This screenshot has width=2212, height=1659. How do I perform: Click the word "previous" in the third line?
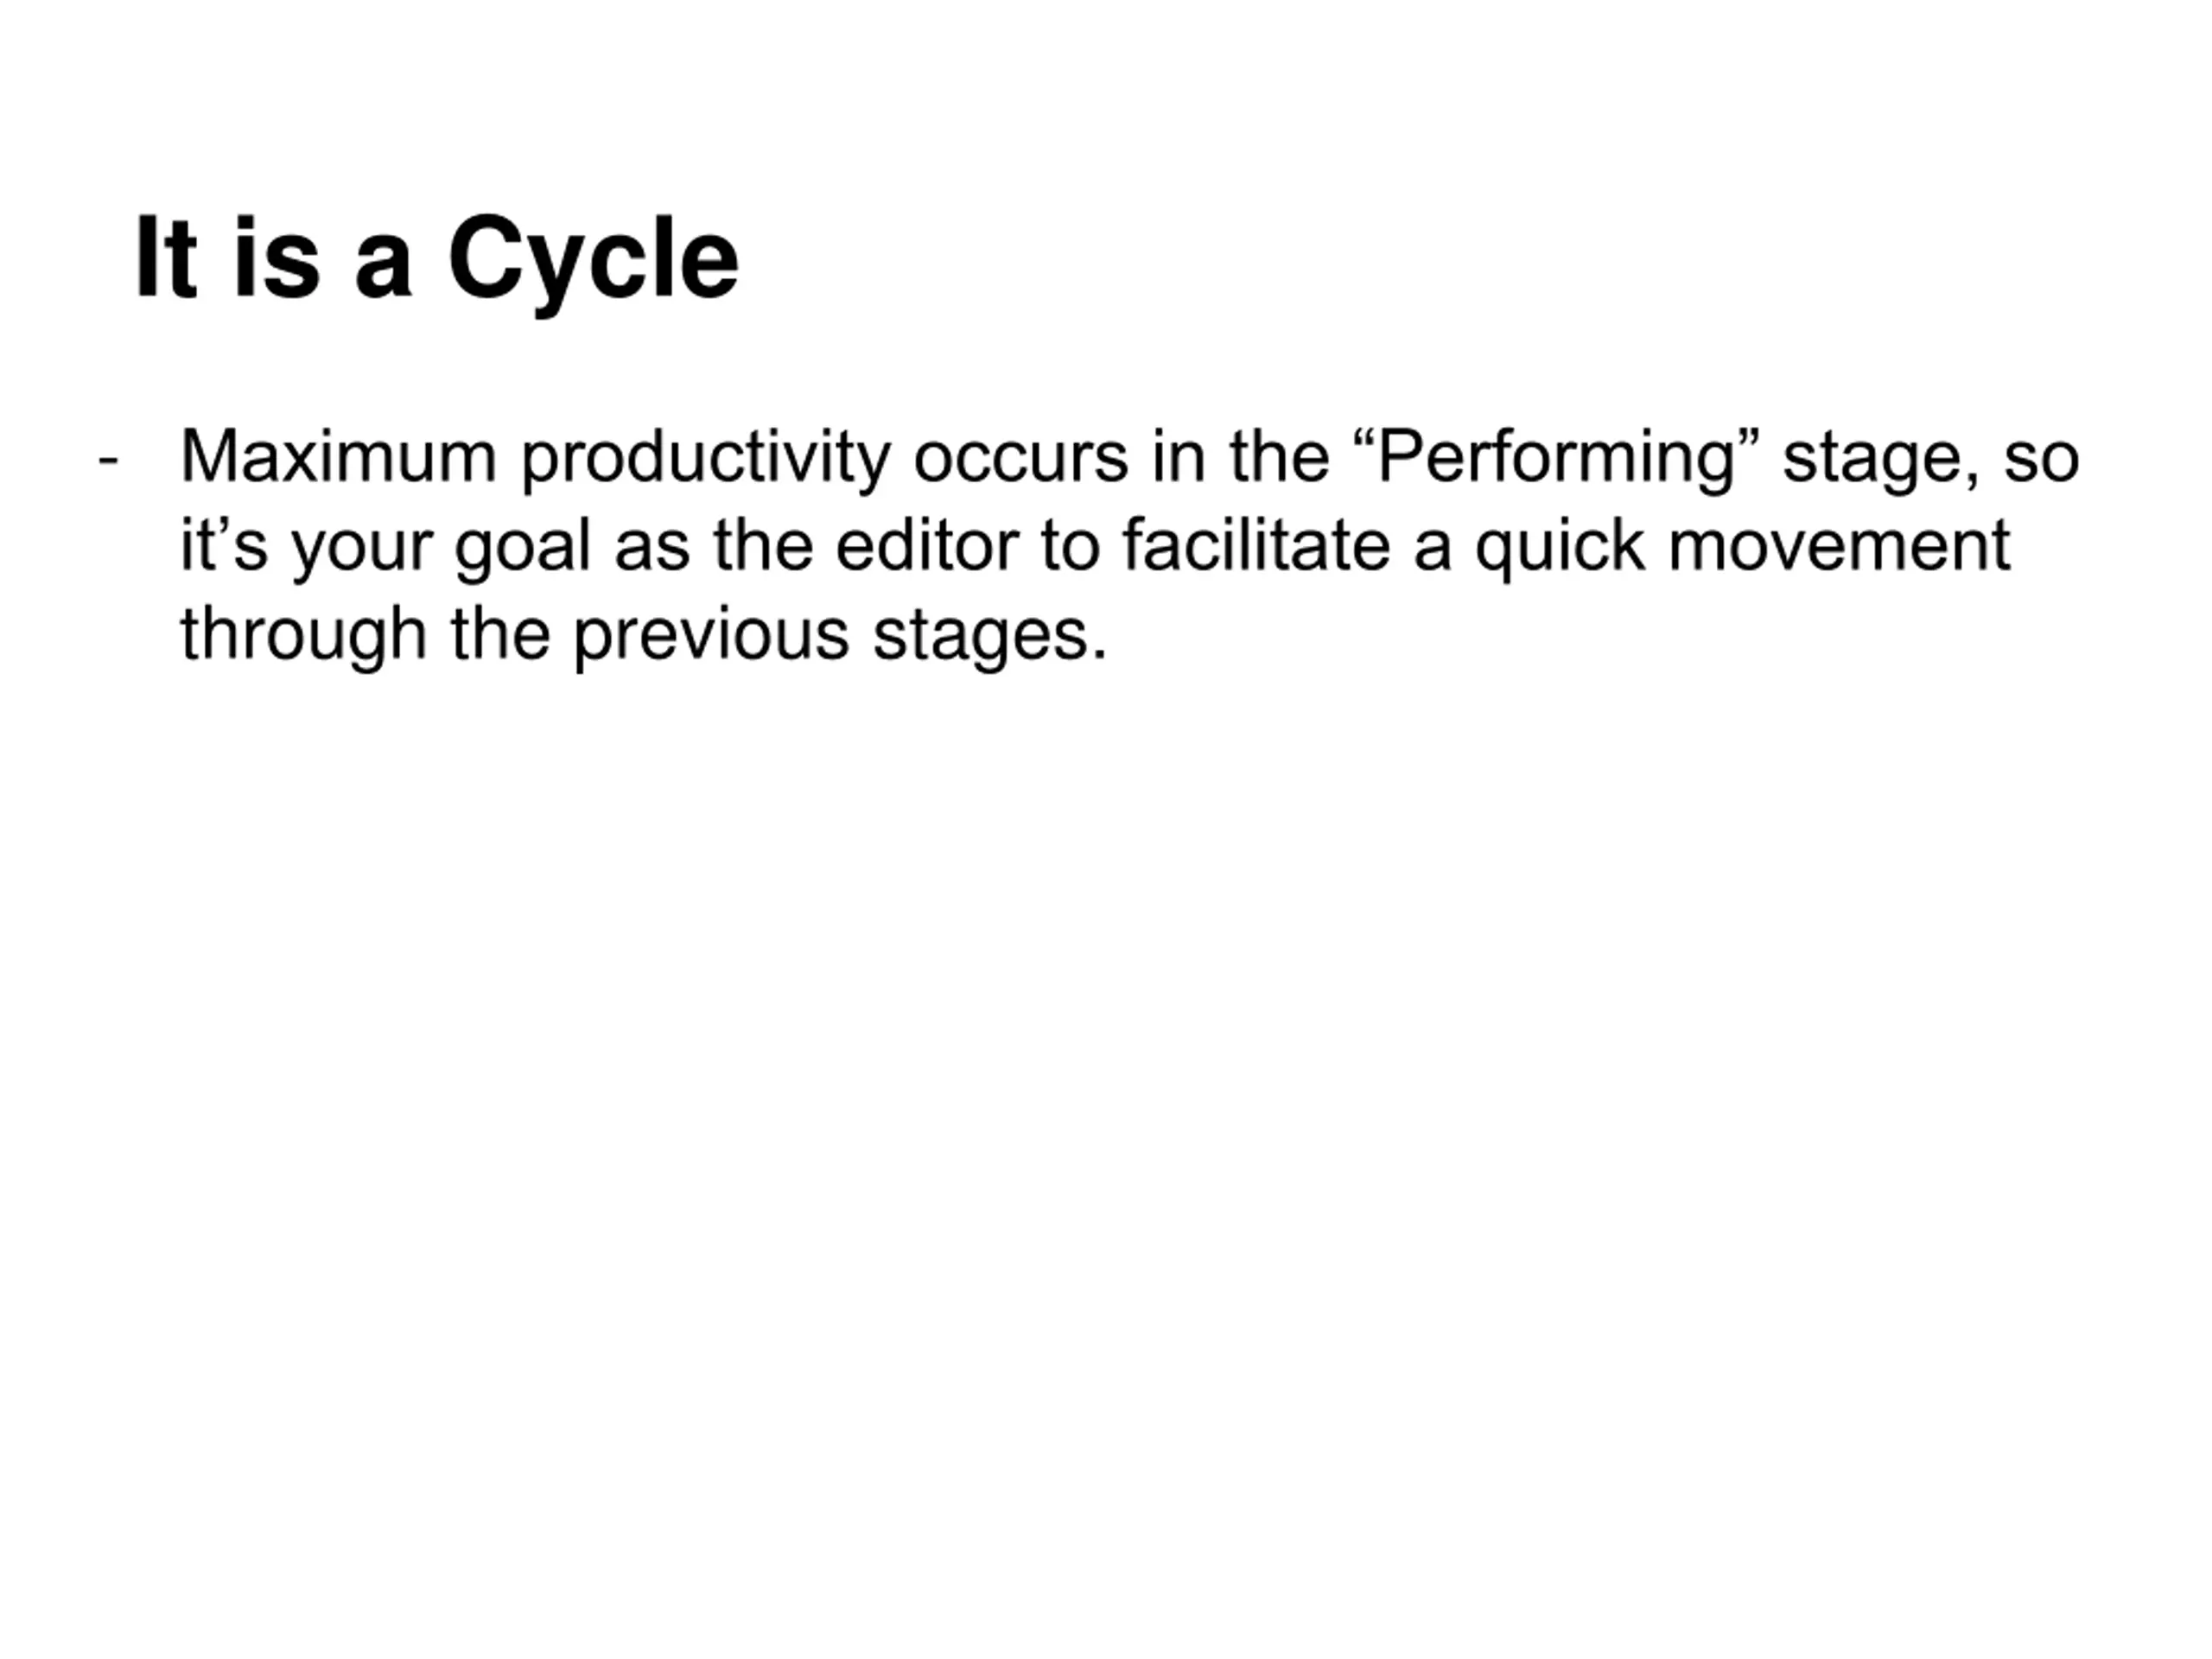[x=711, y=636]
